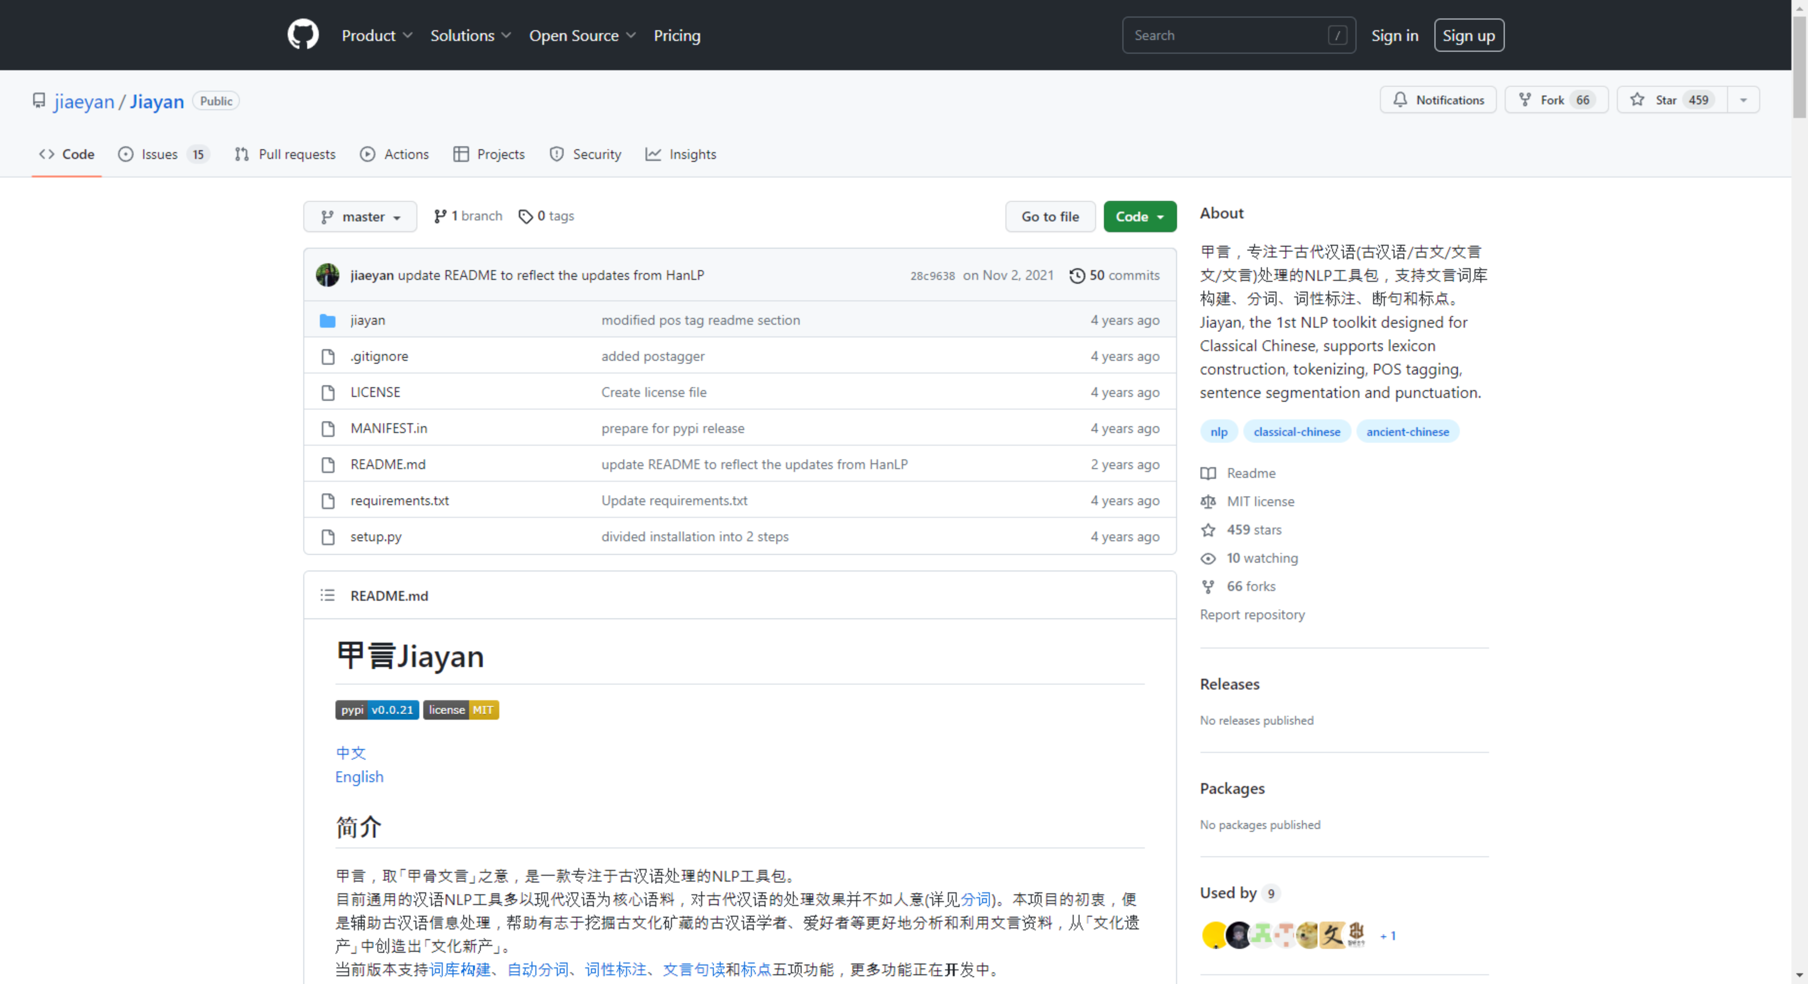Image resolution: width=1808 pixels, height=984 pixels.
Task: Open the master branch selector
Action: pyautogui.click(x=360, y=217)
